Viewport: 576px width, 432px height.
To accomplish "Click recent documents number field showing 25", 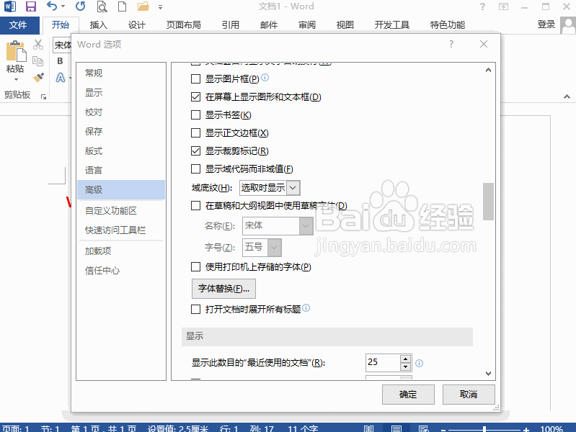I will click(x=383, y=362).
